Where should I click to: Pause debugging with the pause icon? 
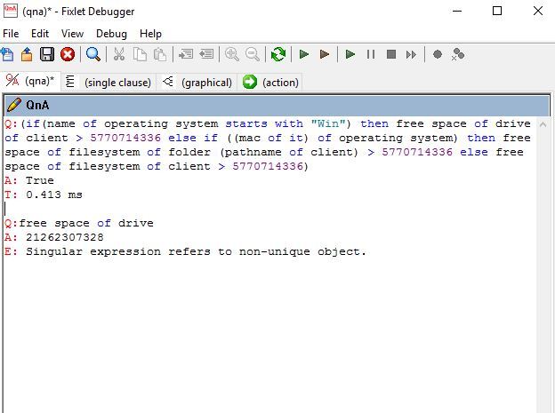coord(371,54)
